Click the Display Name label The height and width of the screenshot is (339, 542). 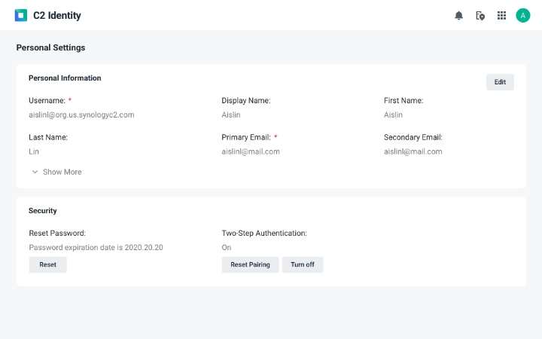tap(246, 101)
